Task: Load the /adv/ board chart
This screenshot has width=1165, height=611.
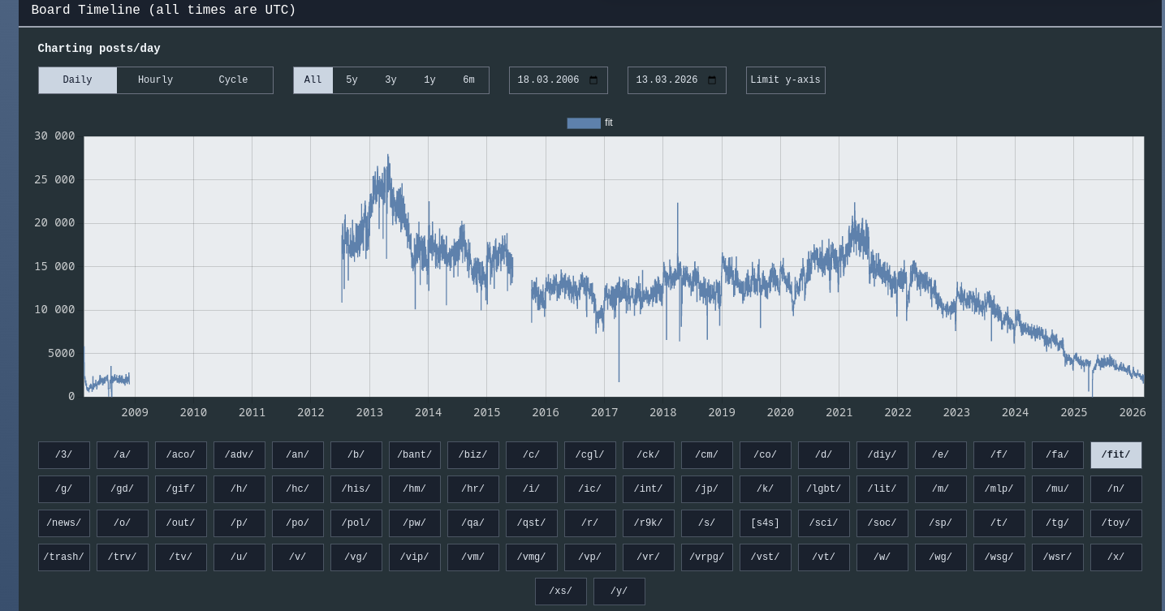Action: [239, 455]
